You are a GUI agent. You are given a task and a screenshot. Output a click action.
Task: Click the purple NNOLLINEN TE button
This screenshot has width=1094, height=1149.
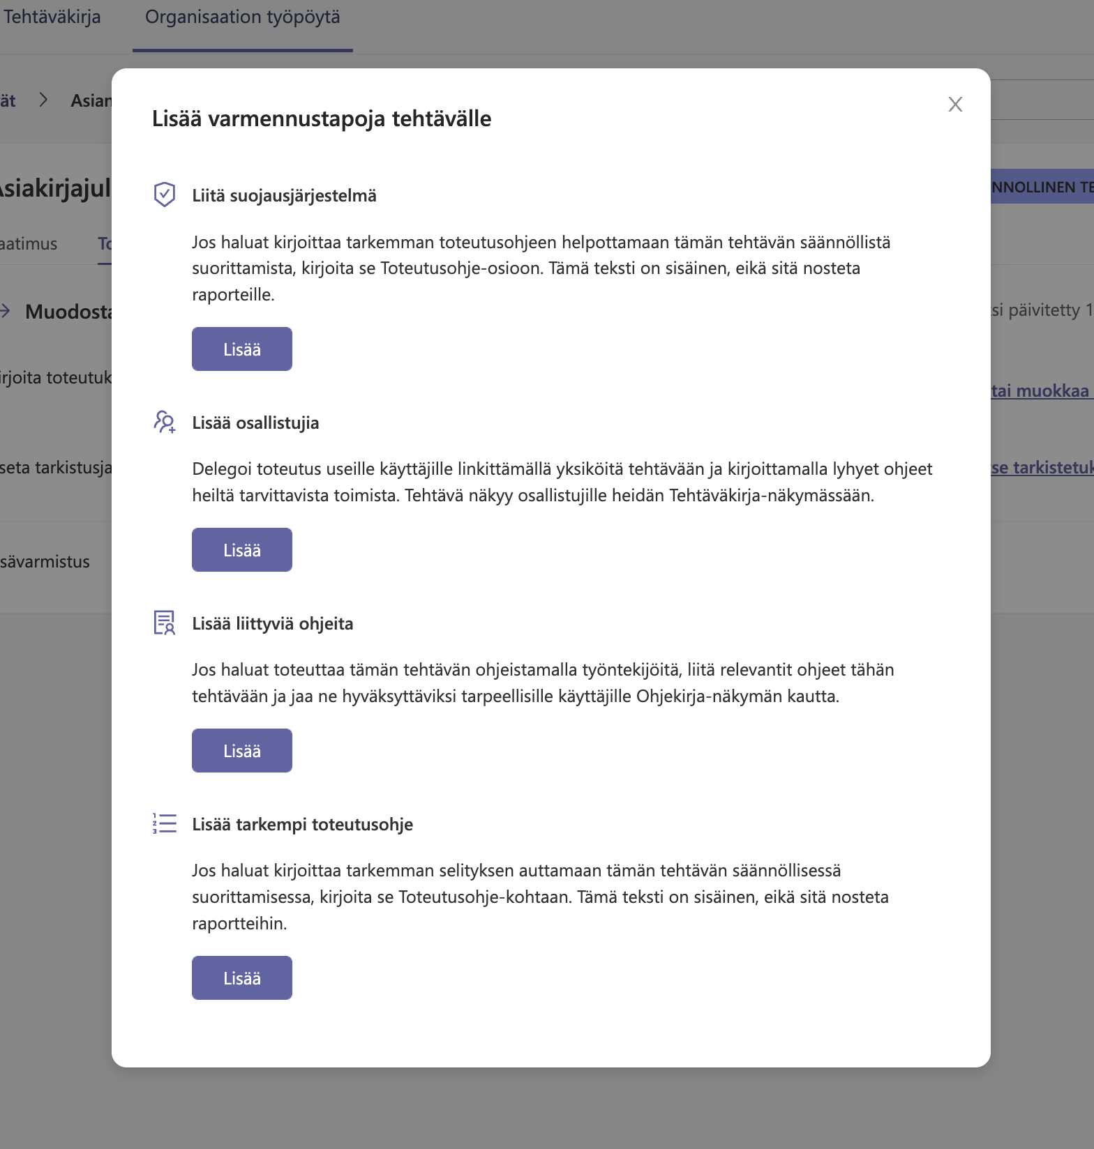click(x=1042, y=186)
